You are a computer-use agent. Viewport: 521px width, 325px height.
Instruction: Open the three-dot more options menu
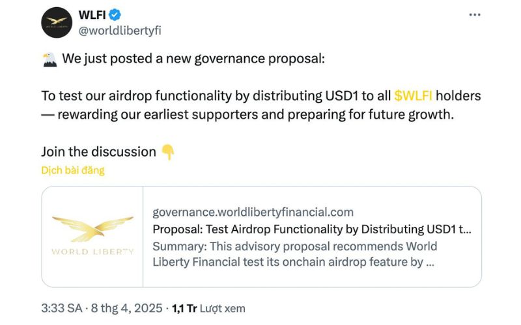(475, 14)
